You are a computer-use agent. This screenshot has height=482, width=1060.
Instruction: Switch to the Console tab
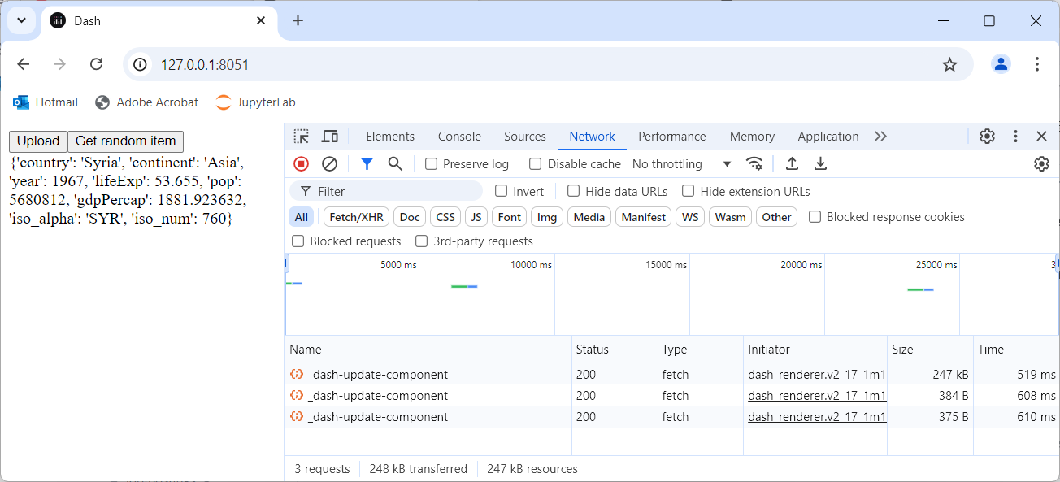click(x=459, y=137)
